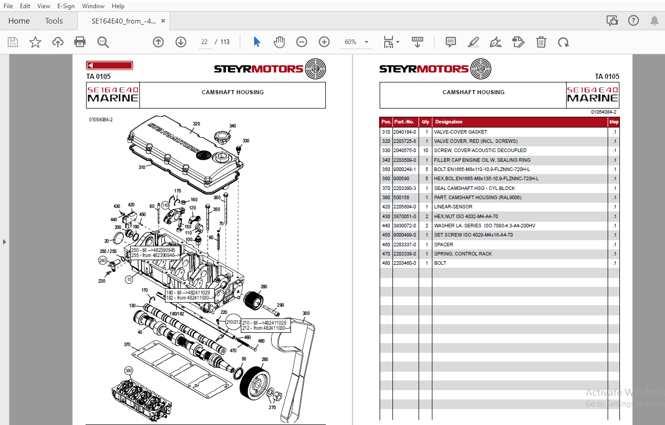Click part number 2203460-0

(x=405, y=263)
